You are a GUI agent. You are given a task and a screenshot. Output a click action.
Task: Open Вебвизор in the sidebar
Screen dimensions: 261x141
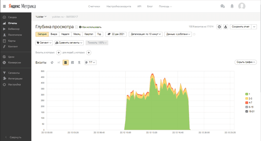(x=14, y=29)
